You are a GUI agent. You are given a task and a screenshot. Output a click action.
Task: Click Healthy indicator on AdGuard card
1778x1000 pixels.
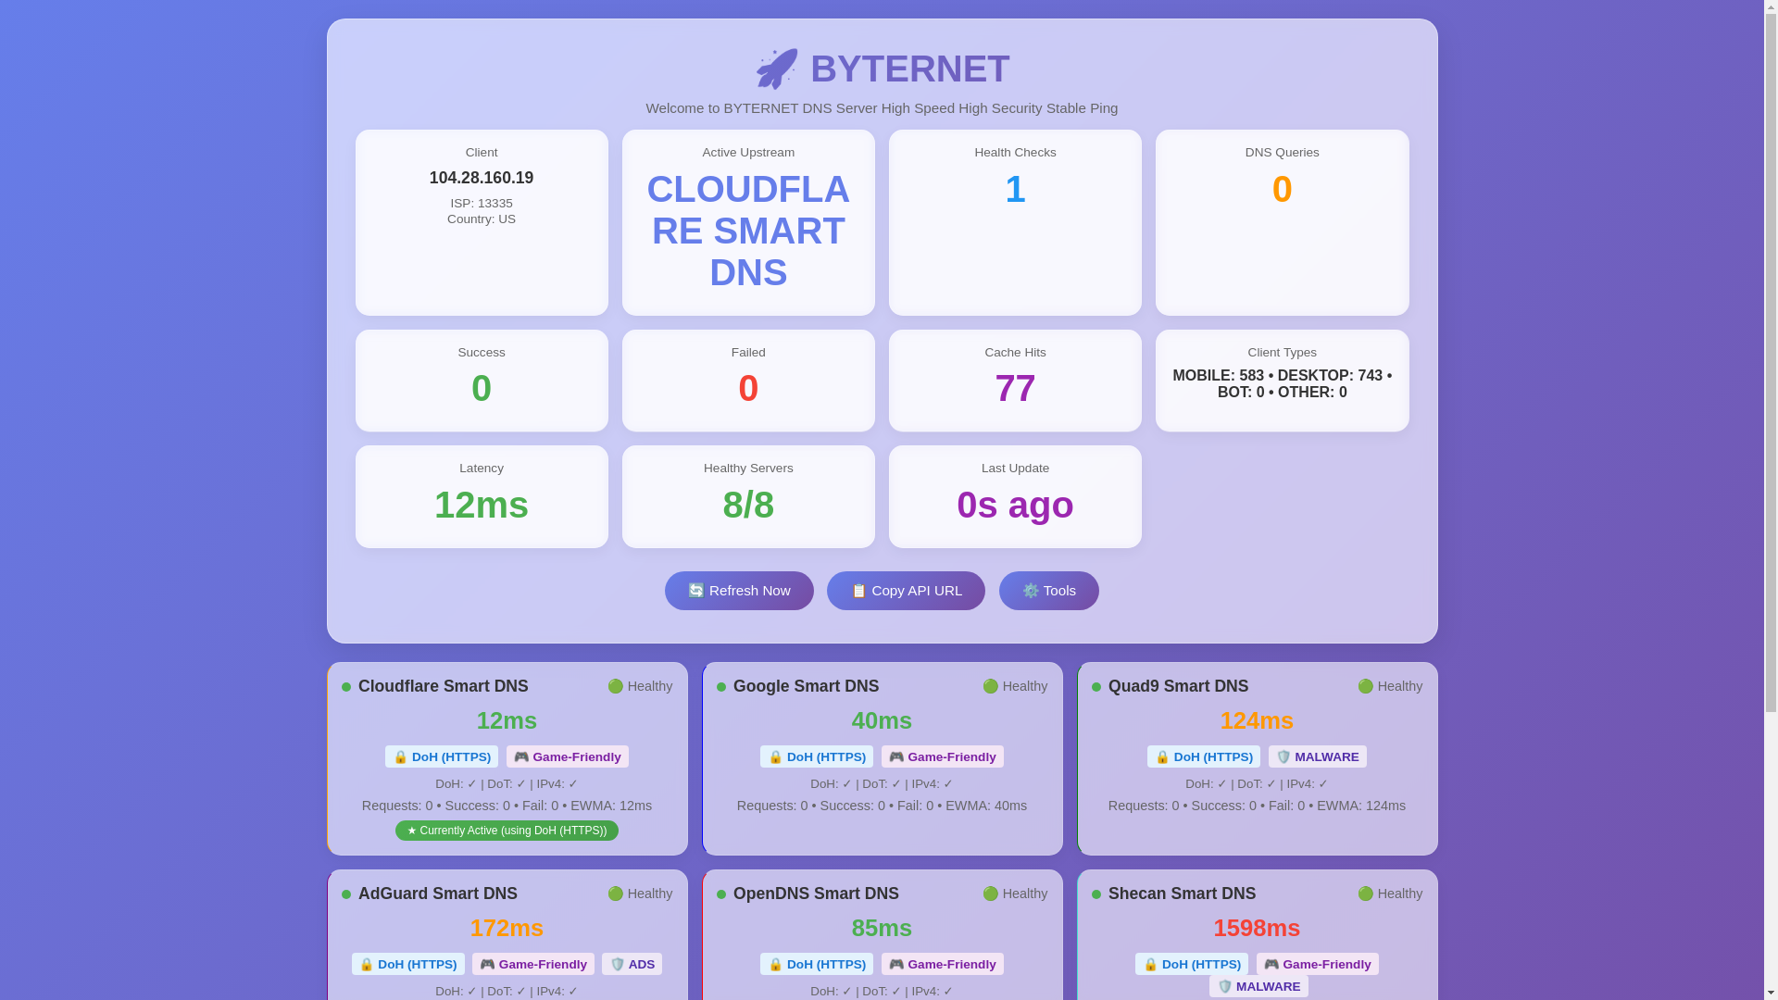pos(640,894)
